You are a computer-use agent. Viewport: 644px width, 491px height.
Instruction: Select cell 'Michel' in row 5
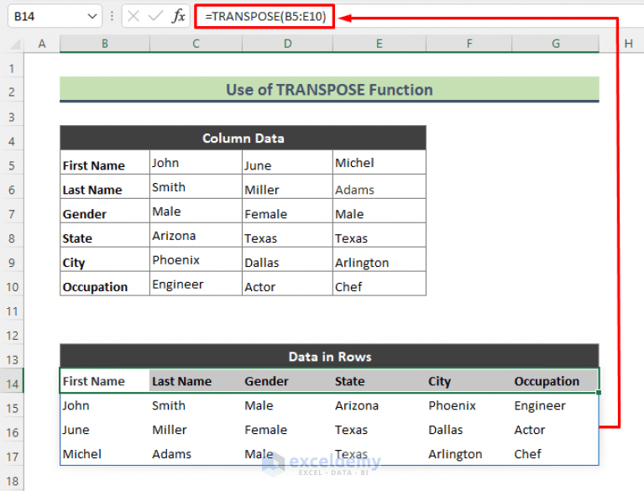coord(379,163)
